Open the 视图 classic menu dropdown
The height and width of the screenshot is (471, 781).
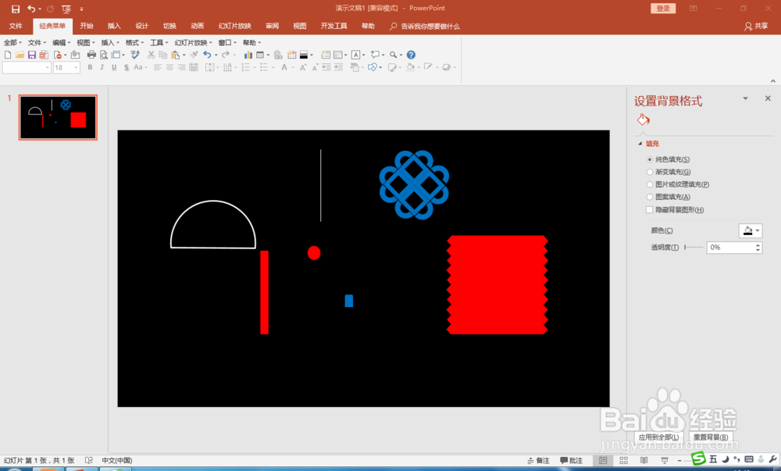pyautogui.click(x=86, y=42)
